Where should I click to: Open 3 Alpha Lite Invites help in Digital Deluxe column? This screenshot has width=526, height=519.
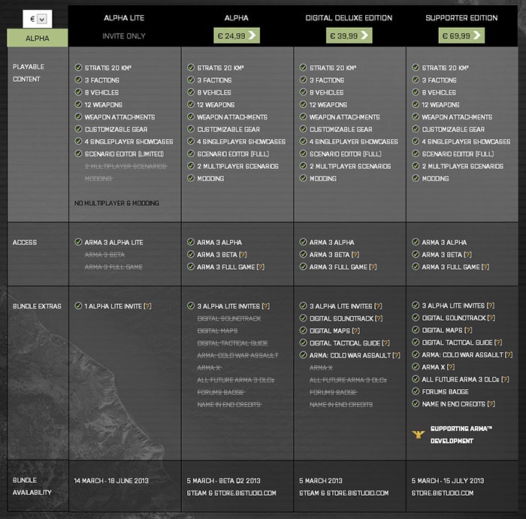[x=378, y=306]
